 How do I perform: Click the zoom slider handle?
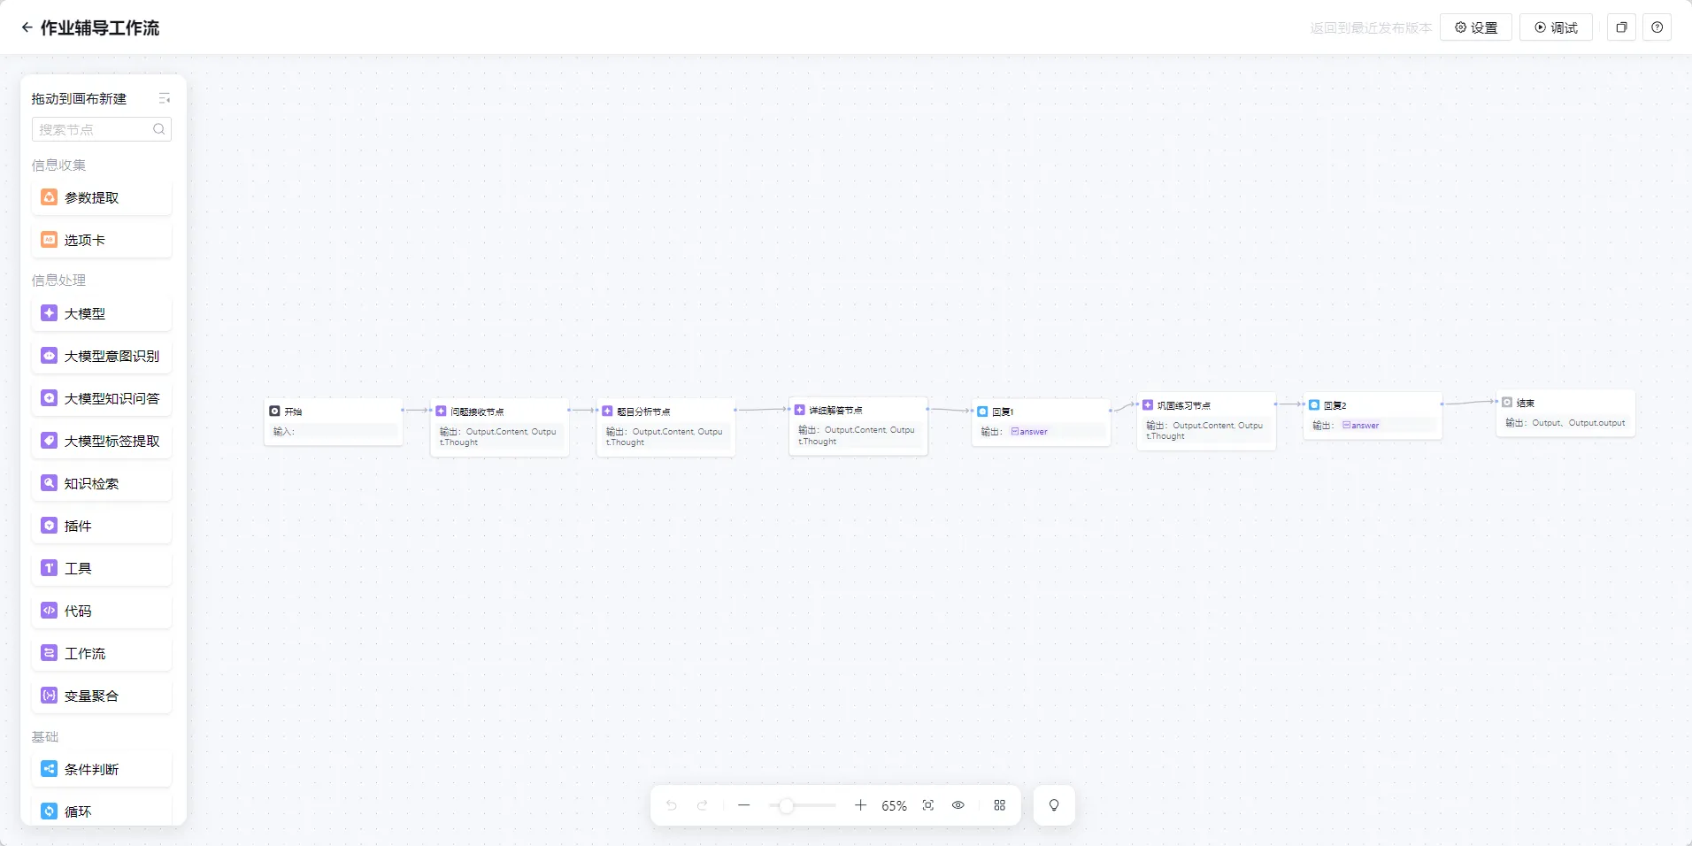[x=786, y=805]
